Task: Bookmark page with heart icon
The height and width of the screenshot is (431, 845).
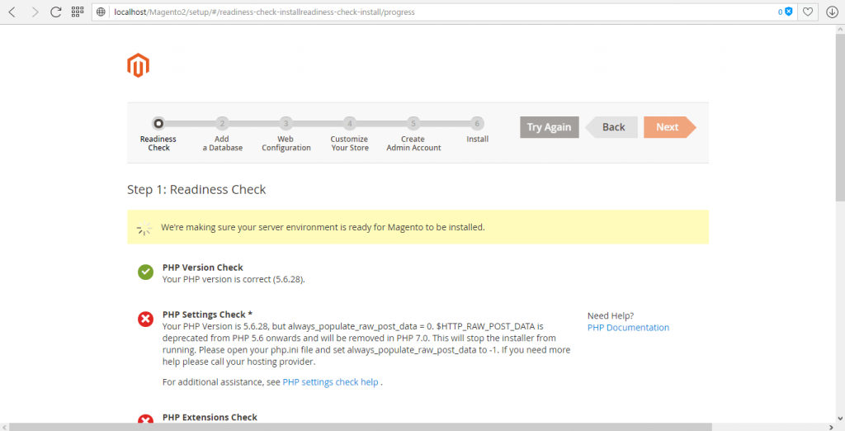Action: coord(808,12)
